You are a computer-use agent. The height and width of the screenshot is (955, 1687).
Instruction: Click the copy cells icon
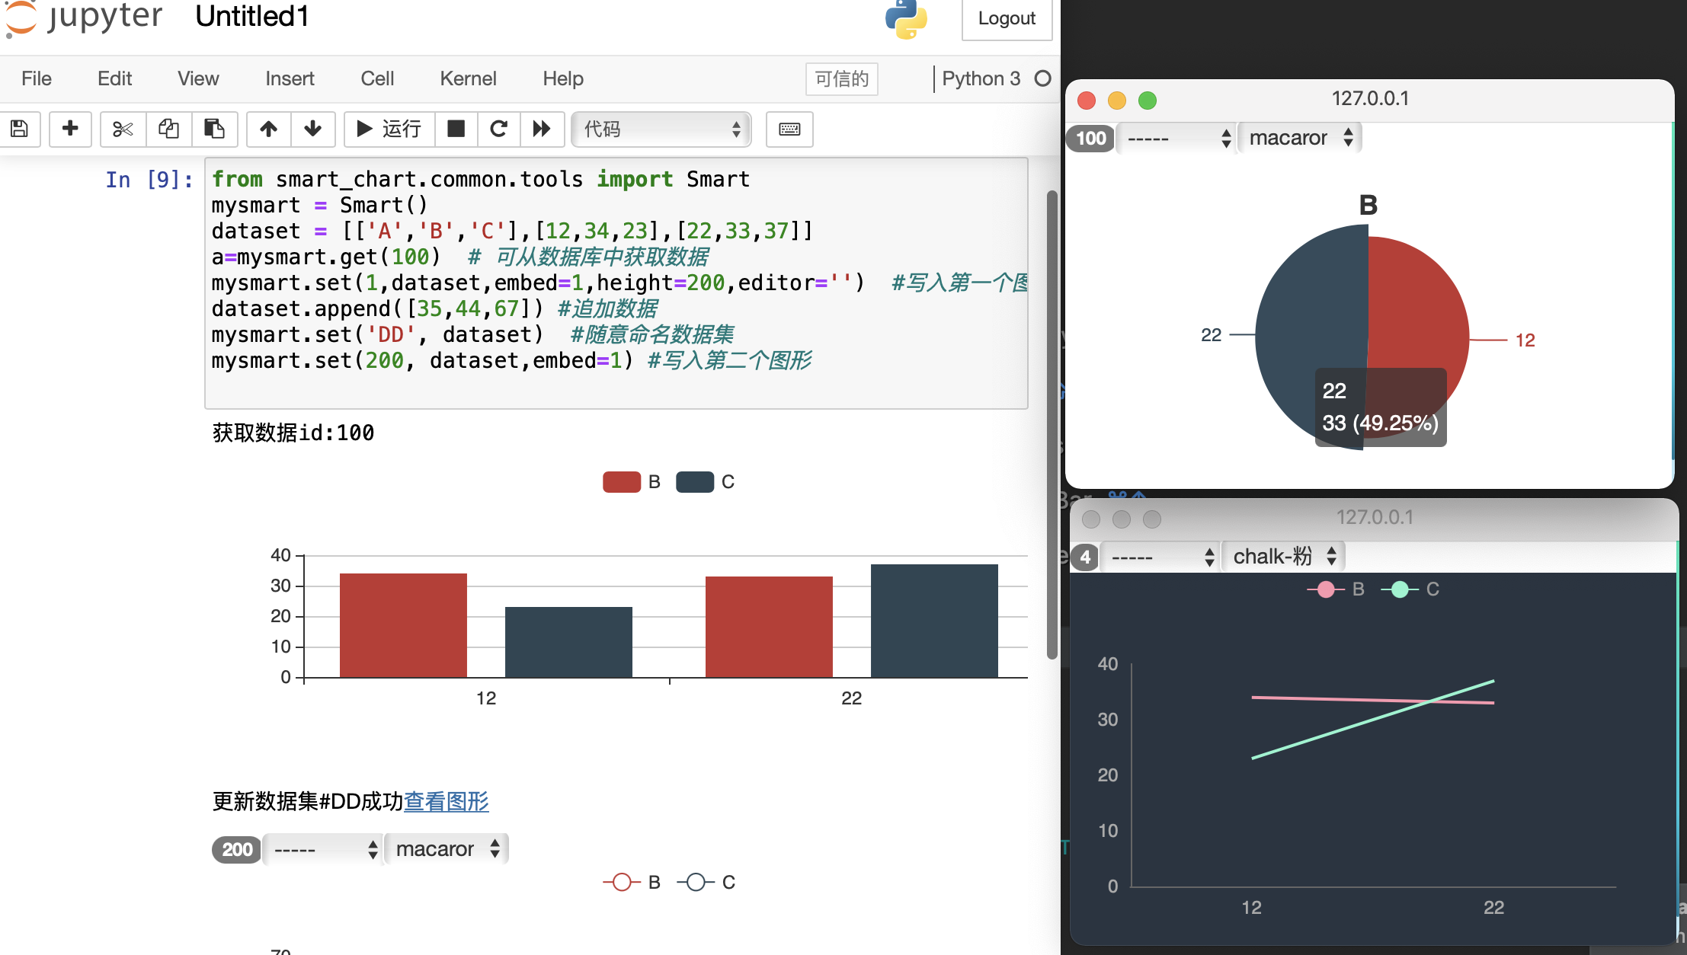pos(168,129)
